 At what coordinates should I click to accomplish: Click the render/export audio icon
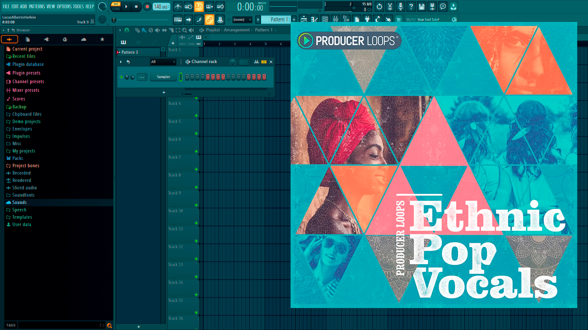432,6
